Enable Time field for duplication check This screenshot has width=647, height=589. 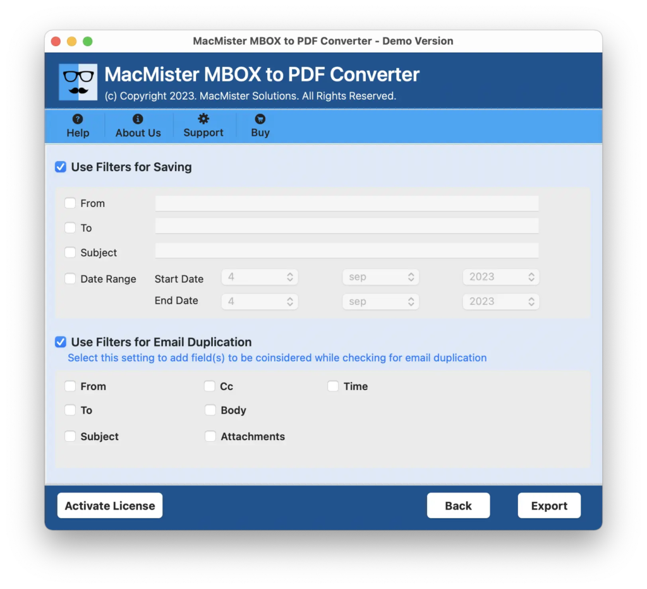tap(333, 386)
